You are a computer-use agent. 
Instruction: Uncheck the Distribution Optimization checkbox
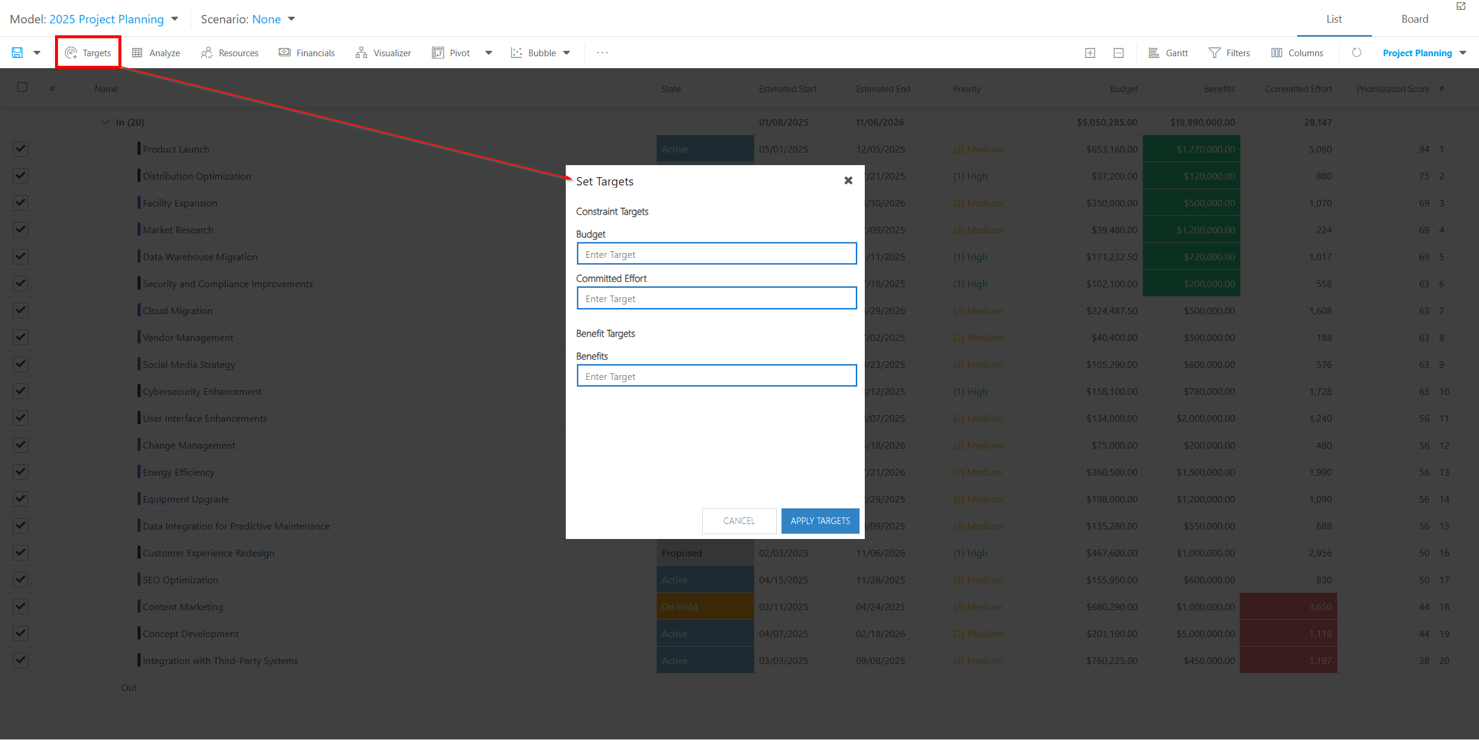pos(20,176)
